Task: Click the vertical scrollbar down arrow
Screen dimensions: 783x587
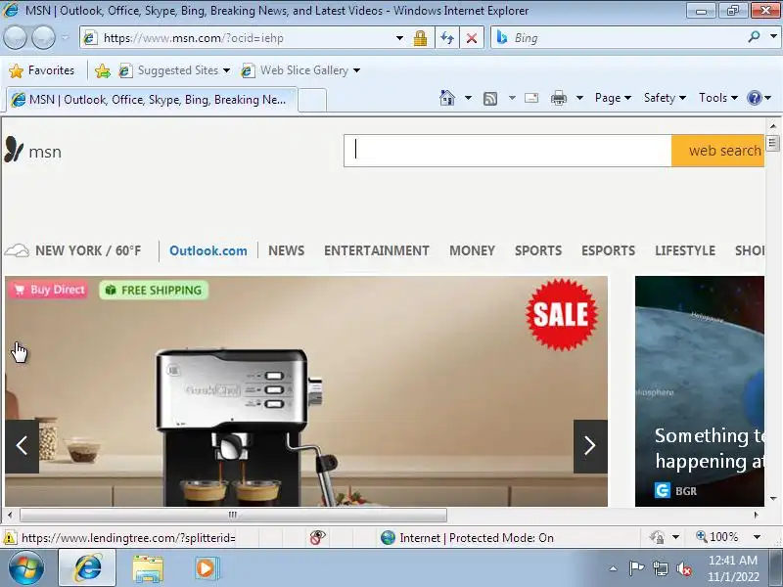Action: click(773, 498)
